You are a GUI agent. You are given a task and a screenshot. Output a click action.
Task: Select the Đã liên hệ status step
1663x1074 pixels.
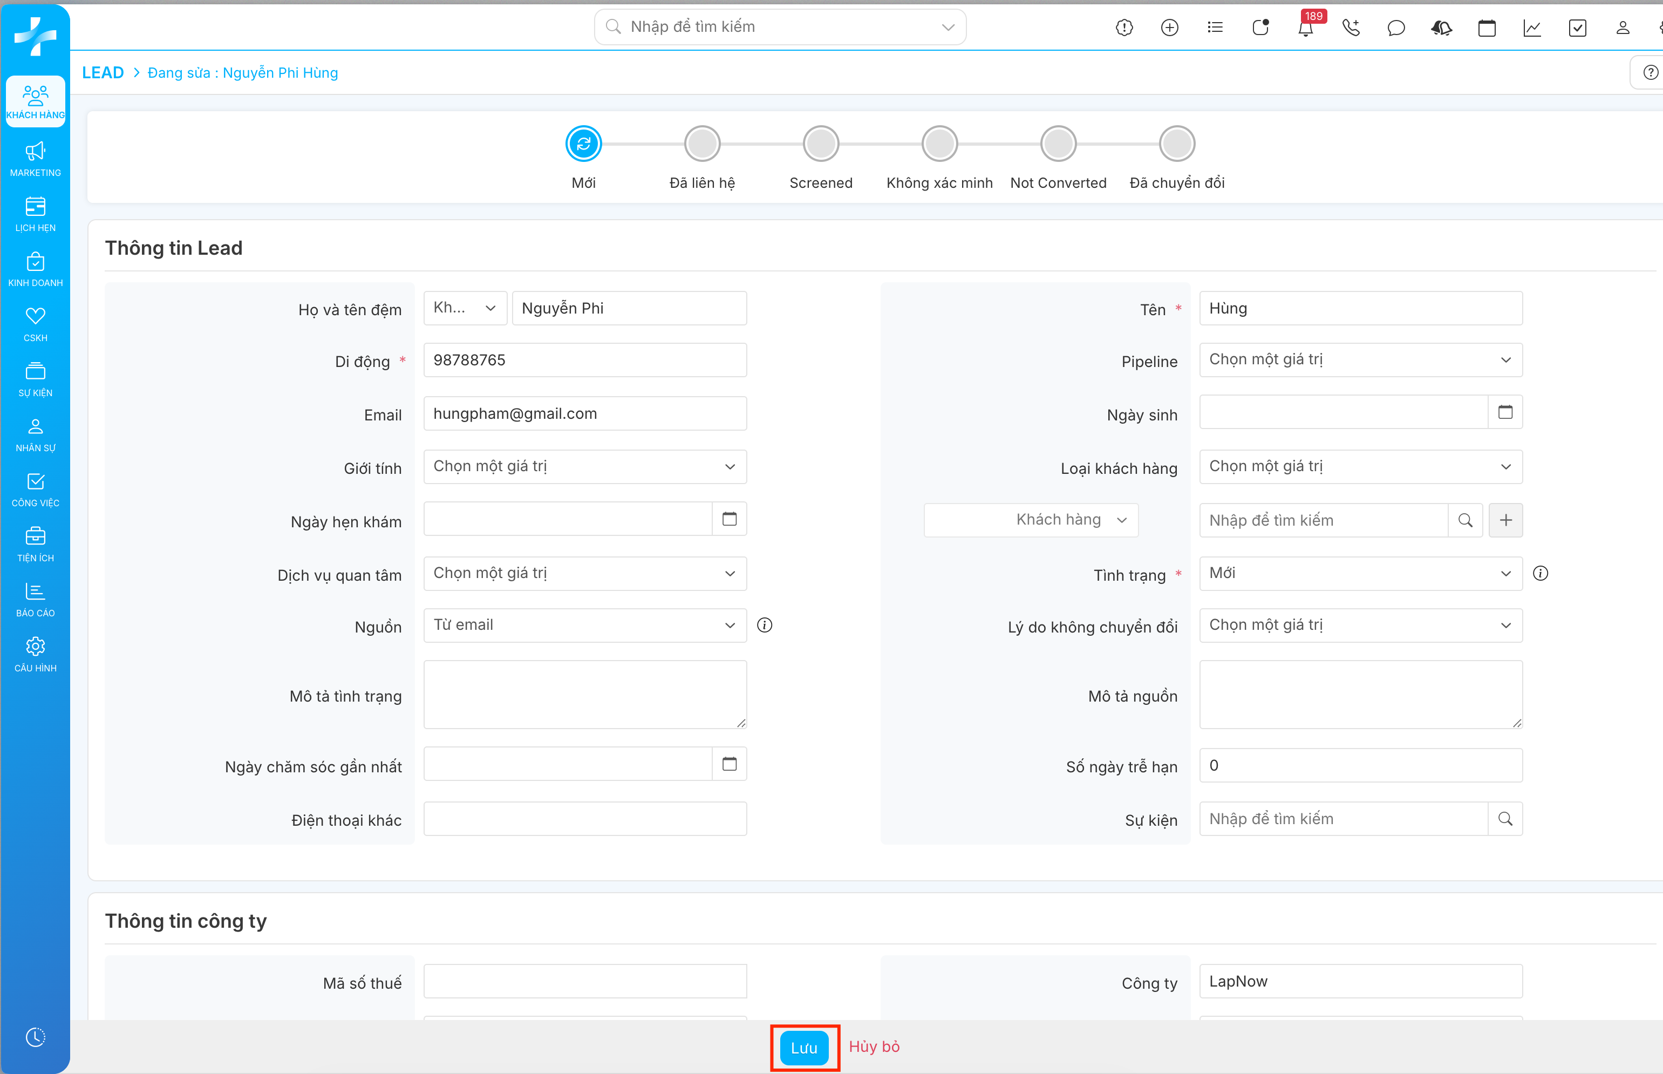[702, 144]
